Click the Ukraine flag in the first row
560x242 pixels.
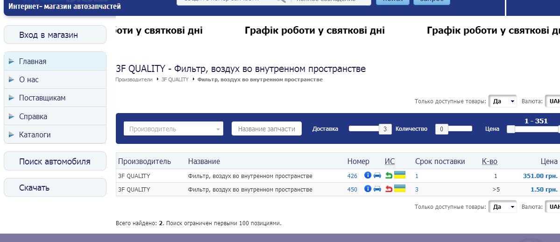pyautogui.click(x=400, y=175)
